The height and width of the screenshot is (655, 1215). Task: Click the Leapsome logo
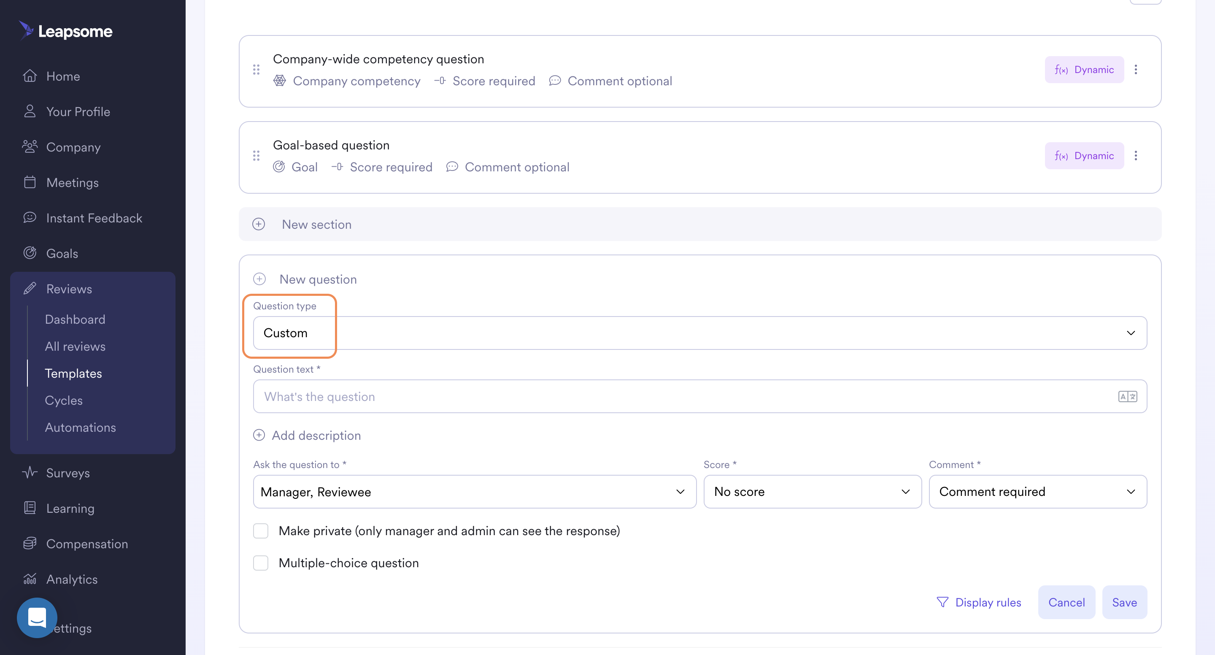65,31
